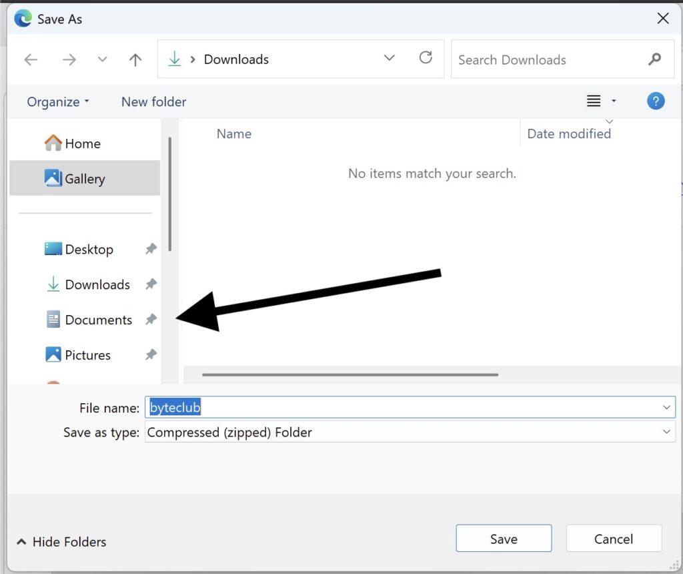Click the pin icon beside Desktop
Image resolution: width=683 pixels, height=574 pixels.
151,249
